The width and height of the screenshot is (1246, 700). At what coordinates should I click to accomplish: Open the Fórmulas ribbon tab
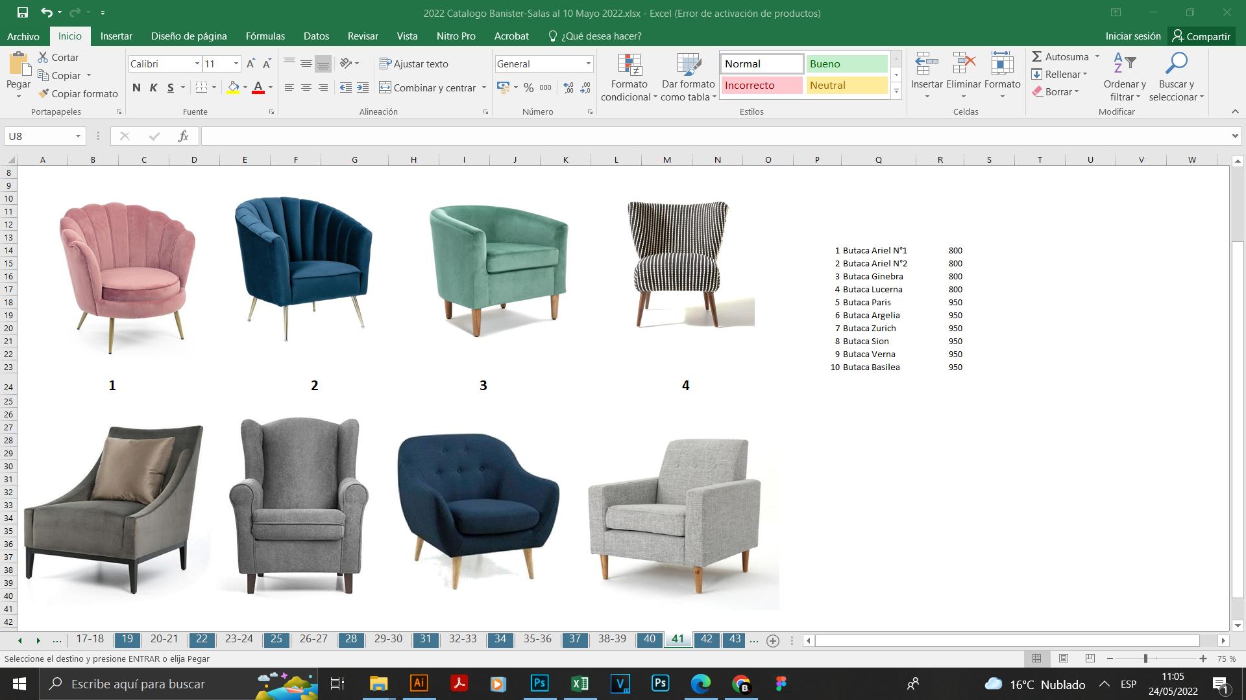click(x=265, y=36)
